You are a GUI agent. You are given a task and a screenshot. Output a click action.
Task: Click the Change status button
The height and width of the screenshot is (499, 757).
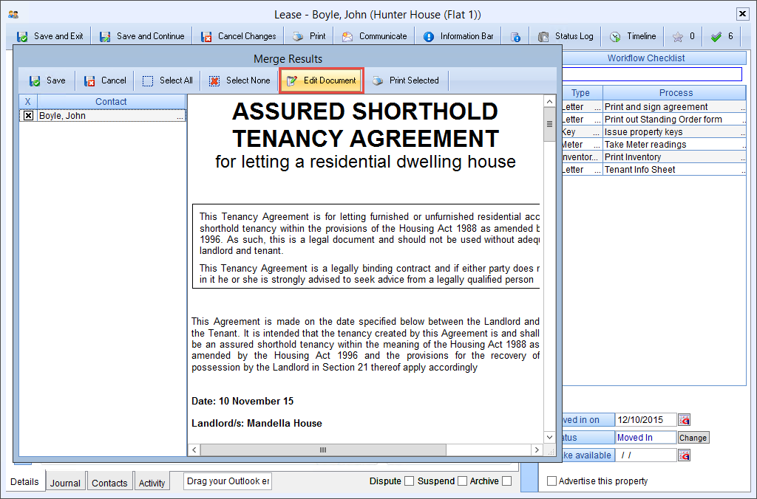coord(693,438)
